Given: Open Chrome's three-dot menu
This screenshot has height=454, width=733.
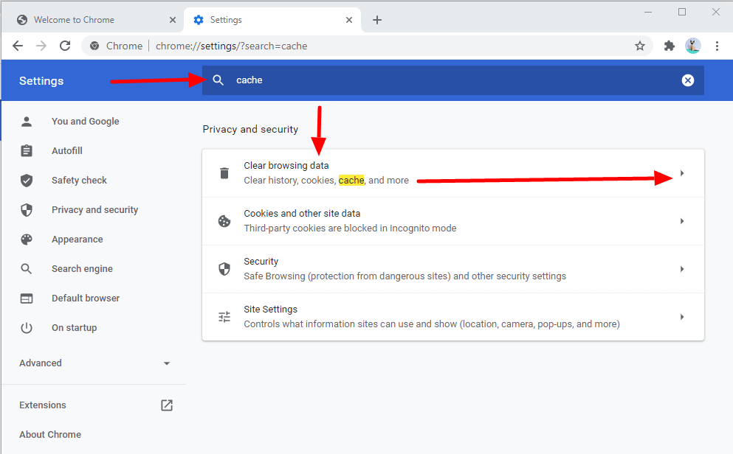Looking at the screenshot, I should click(x=717, y=46).
